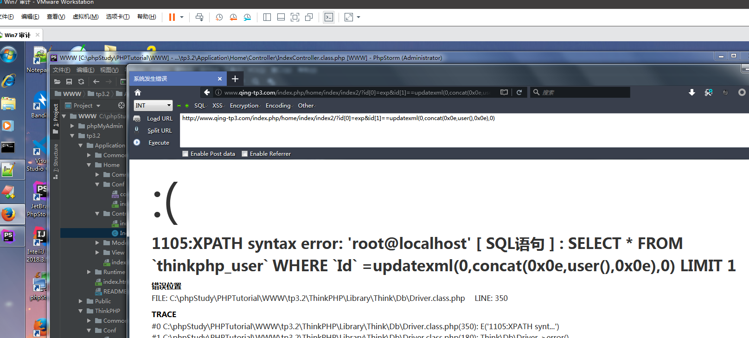The height and width of the screenshot is (338, 749).
Task: Click PhpStorm save all toolbar icon
Action: click(x=69, y=82)
